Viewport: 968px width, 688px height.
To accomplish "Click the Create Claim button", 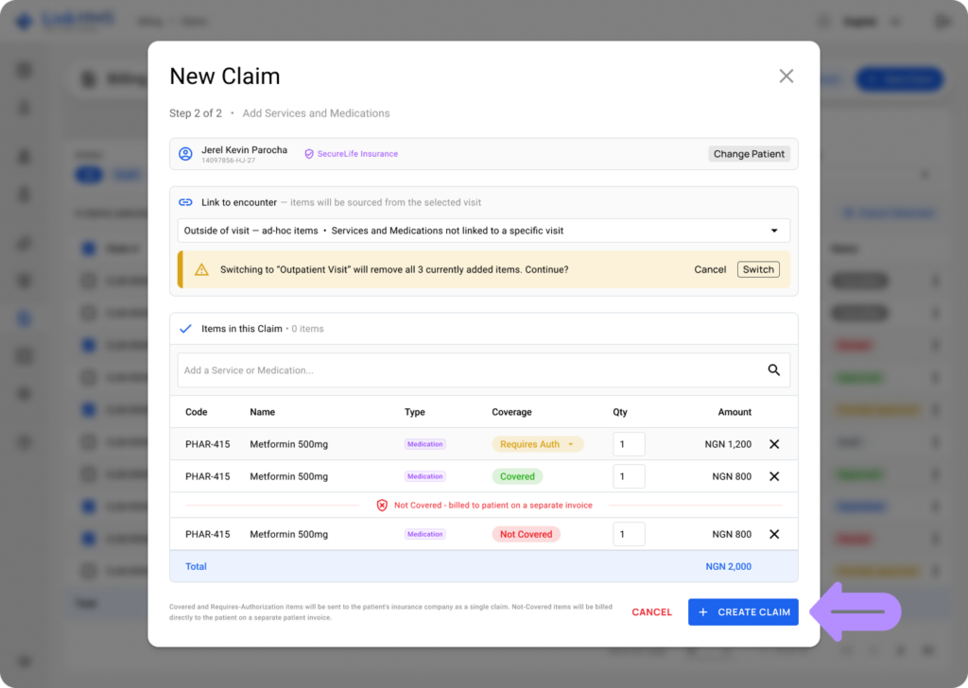I will (x=743, y=612).
